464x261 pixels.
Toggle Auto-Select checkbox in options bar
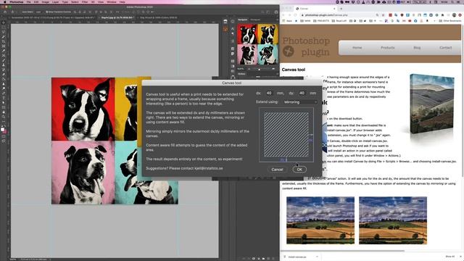20,12
